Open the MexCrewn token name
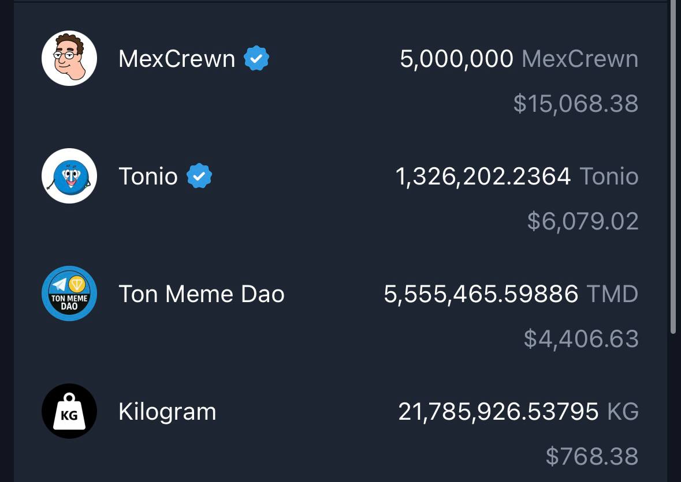This screenshot has width=681, height=482. click(177, 58)
